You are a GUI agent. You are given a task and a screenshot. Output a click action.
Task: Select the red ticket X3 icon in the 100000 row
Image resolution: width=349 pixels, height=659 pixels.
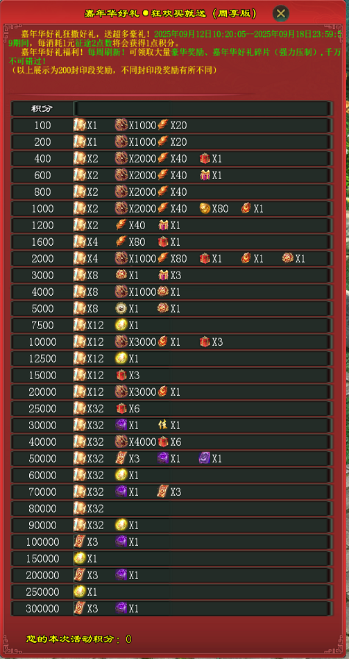tap(79, 542)
